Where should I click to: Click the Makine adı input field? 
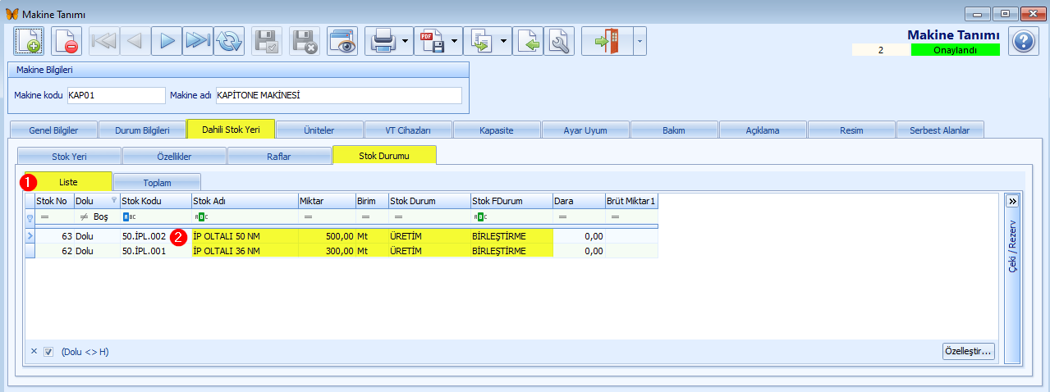pos(339,95)
